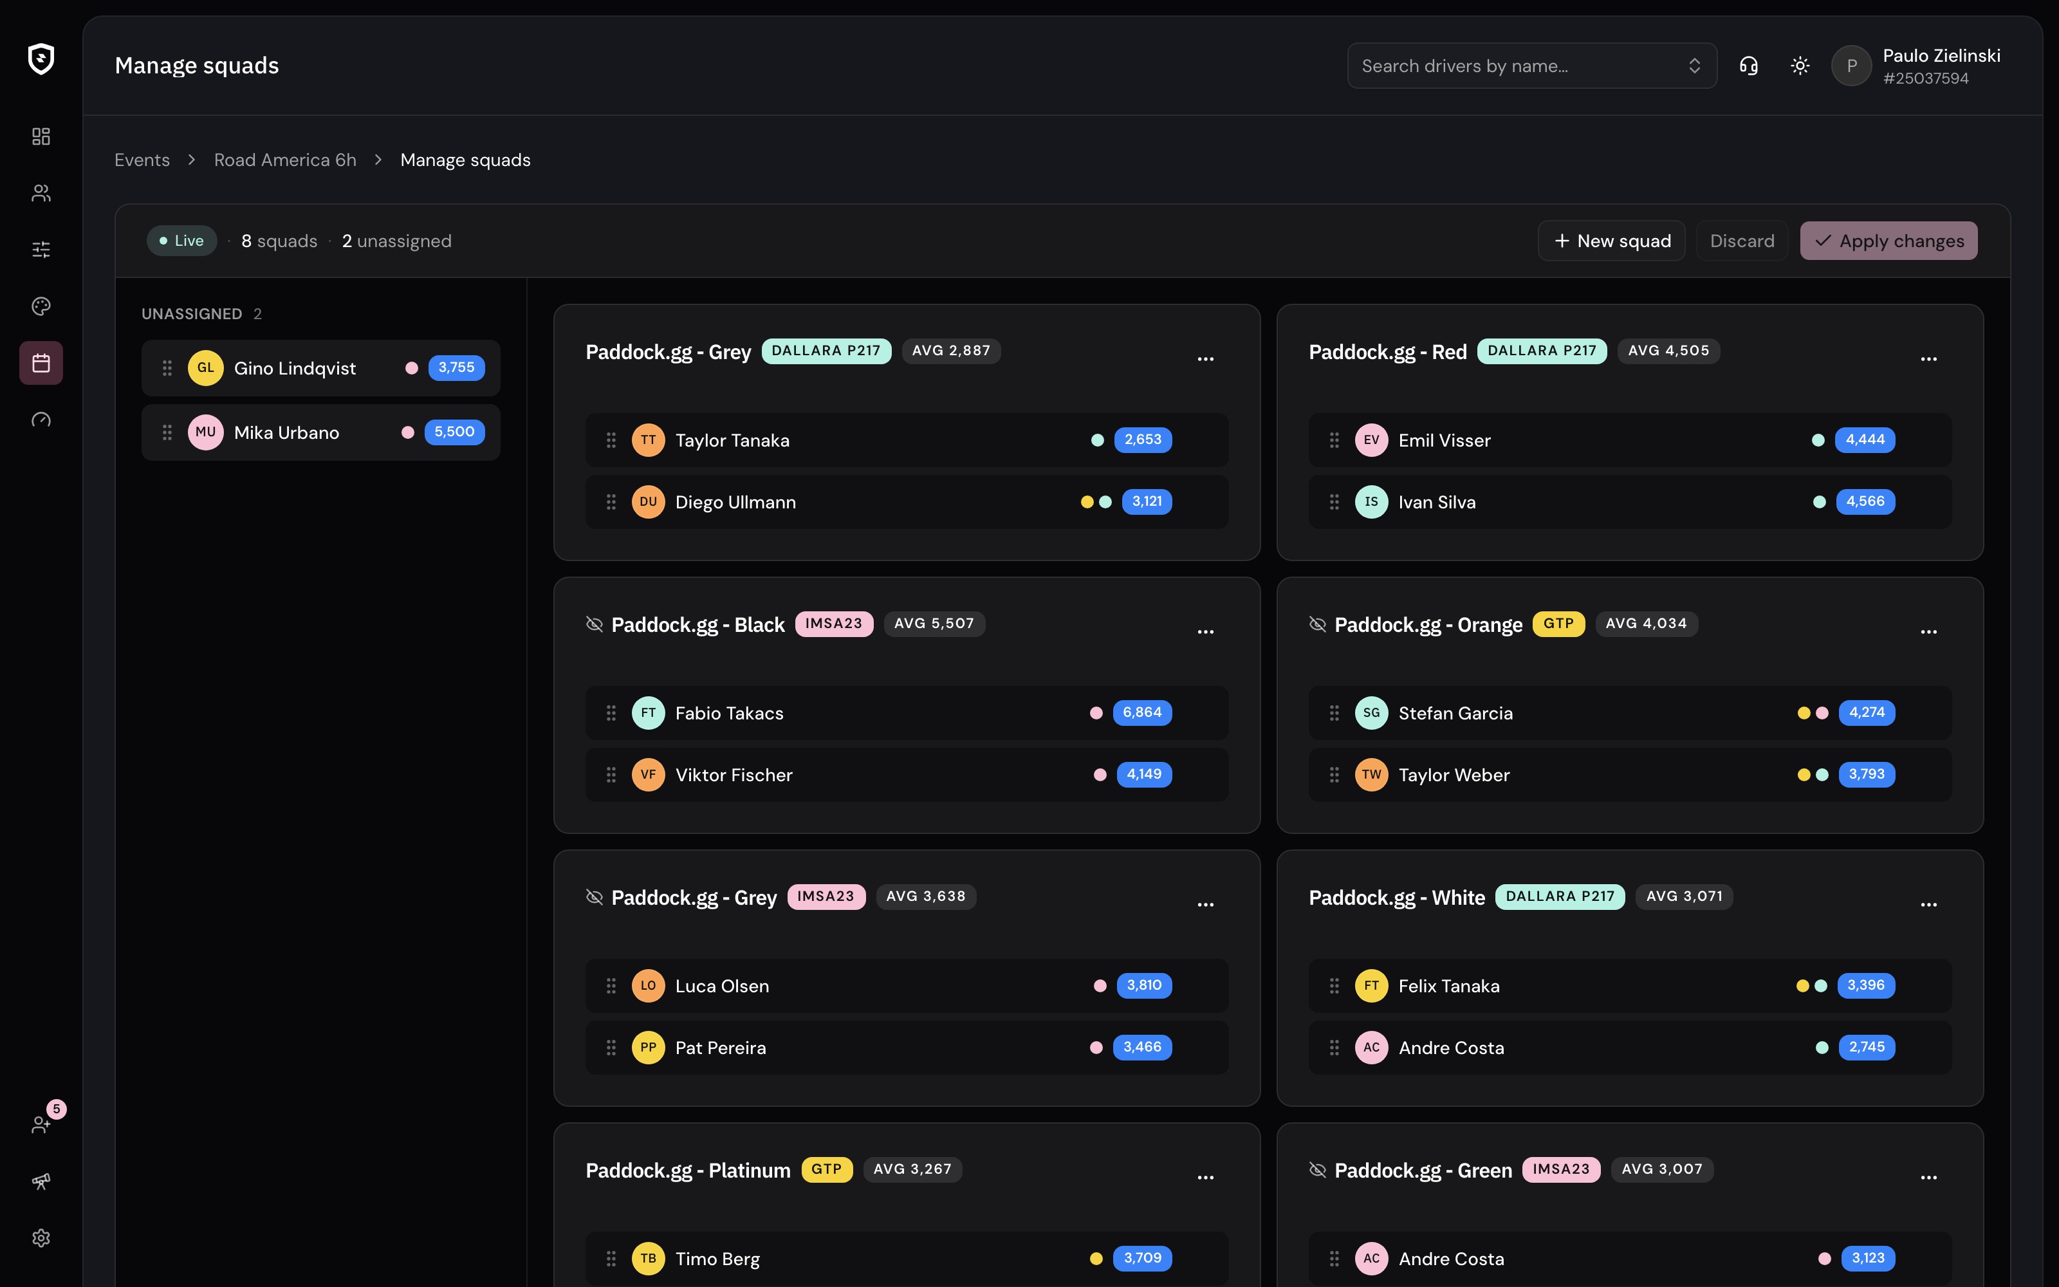Screen dimensions: 2059x1287
Task: Click Andre Costa in Paddock.gg - Green
Action: 1452,1259
